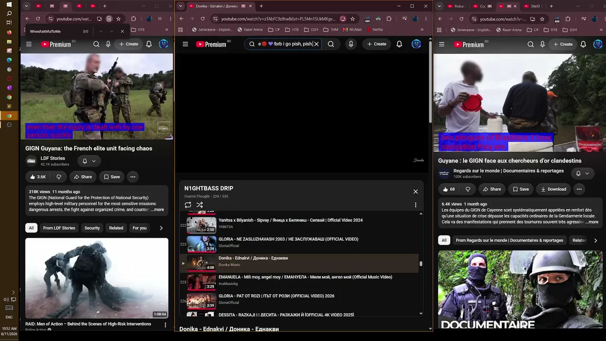The image size is (606, 341).
Task: Open the tab search dropdown in middle browser
Action: point(180,6)
